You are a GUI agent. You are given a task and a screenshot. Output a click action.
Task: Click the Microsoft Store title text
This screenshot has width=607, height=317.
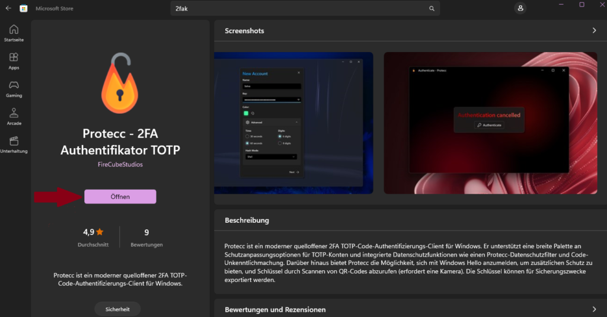pos(55,8)
